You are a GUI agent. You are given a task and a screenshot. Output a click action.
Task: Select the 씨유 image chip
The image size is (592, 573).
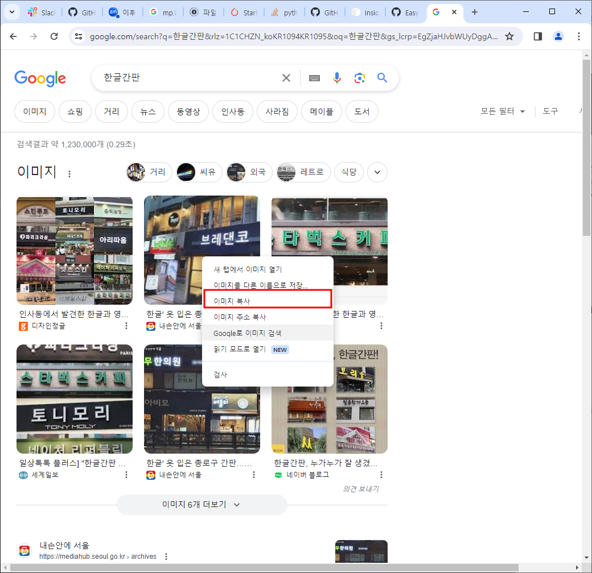(199, 172)
